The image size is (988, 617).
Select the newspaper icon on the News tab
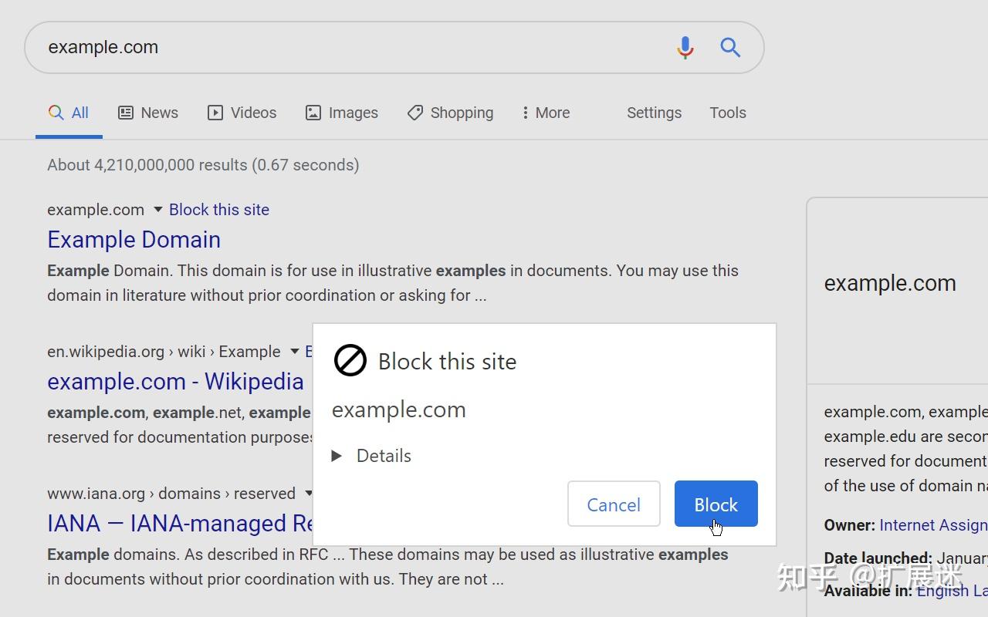[x=126, y=113]
